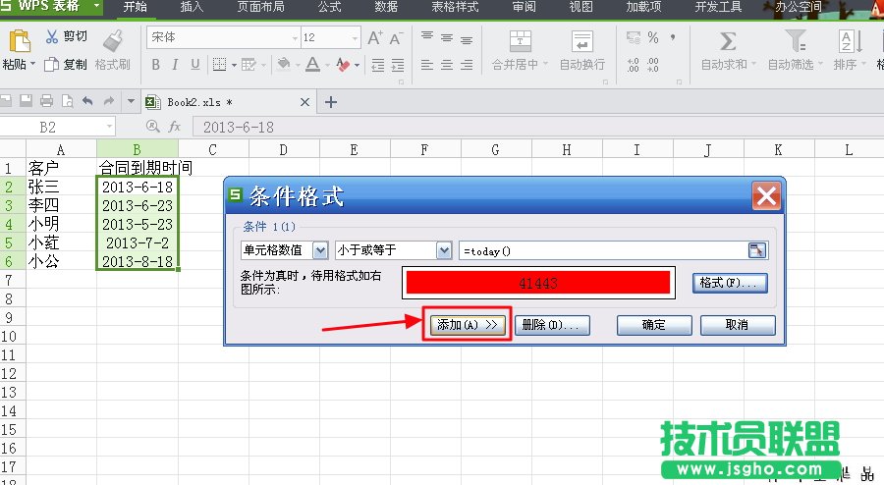Click the fill color bucket icon
Viewport: 884px width, 485px height.
tap(284, 64)
